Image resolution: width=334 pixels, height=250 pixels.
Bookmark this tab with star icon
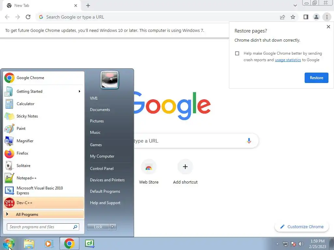293,17
